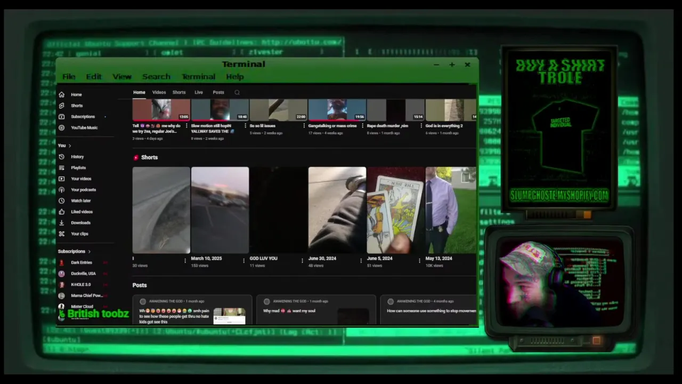682x384 pixels.
Task: Open Mister Cloud subscription avatar
Action: pos(61,307)
